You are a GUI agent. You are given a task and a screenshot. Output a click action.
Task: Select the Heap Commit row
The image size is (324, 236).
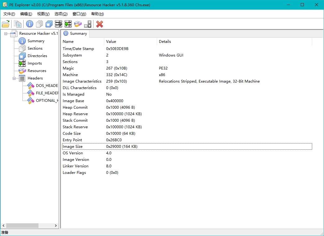[187, 107]
